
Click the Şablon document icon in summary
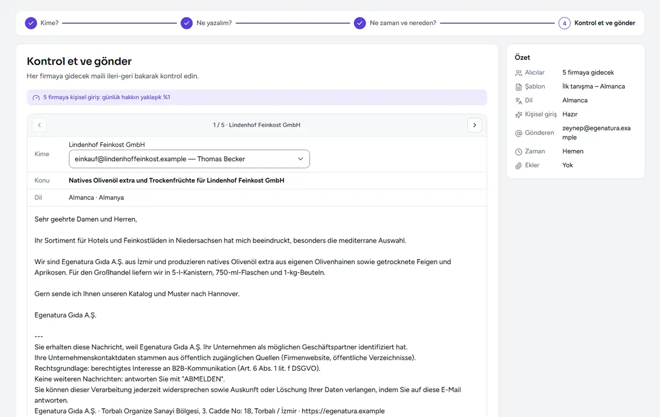tap(518, 86)
